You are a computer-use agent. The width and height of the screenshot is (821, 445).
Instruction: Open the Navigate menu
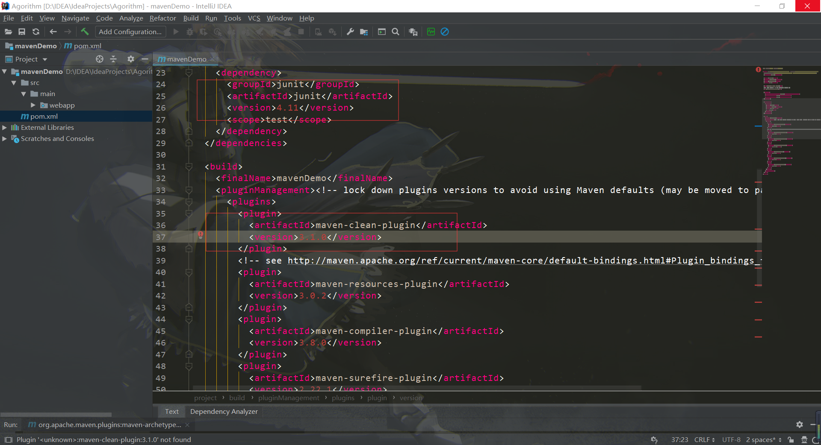pos(75,18)
